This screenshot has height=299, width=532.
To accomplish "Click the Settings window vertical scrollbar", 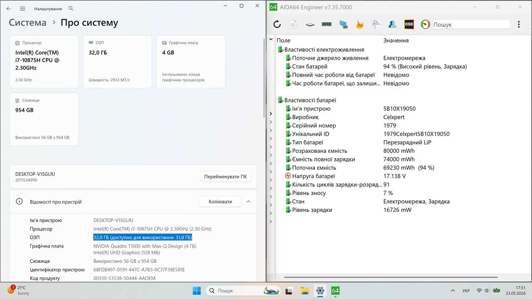I will pos(264,78).
